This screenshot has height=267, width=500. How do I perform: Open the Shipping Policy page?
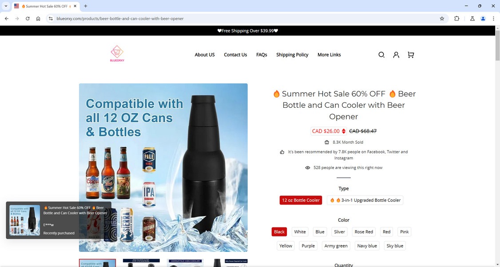coord(292,55)
